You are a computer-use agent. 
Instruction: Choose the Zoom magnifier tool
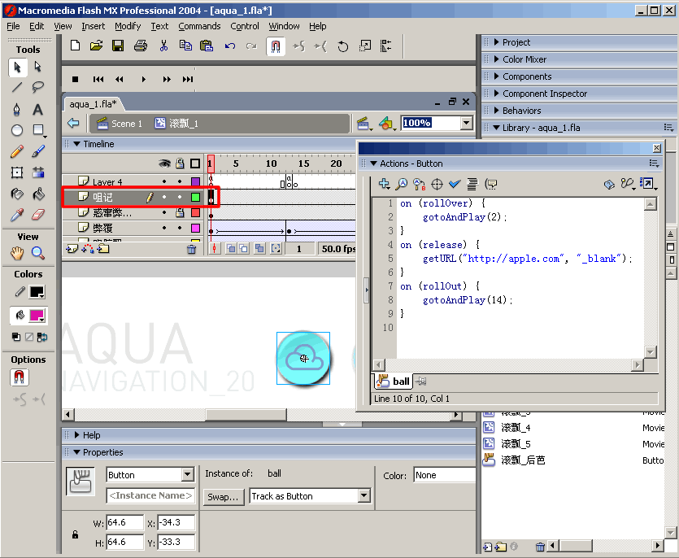38,253
